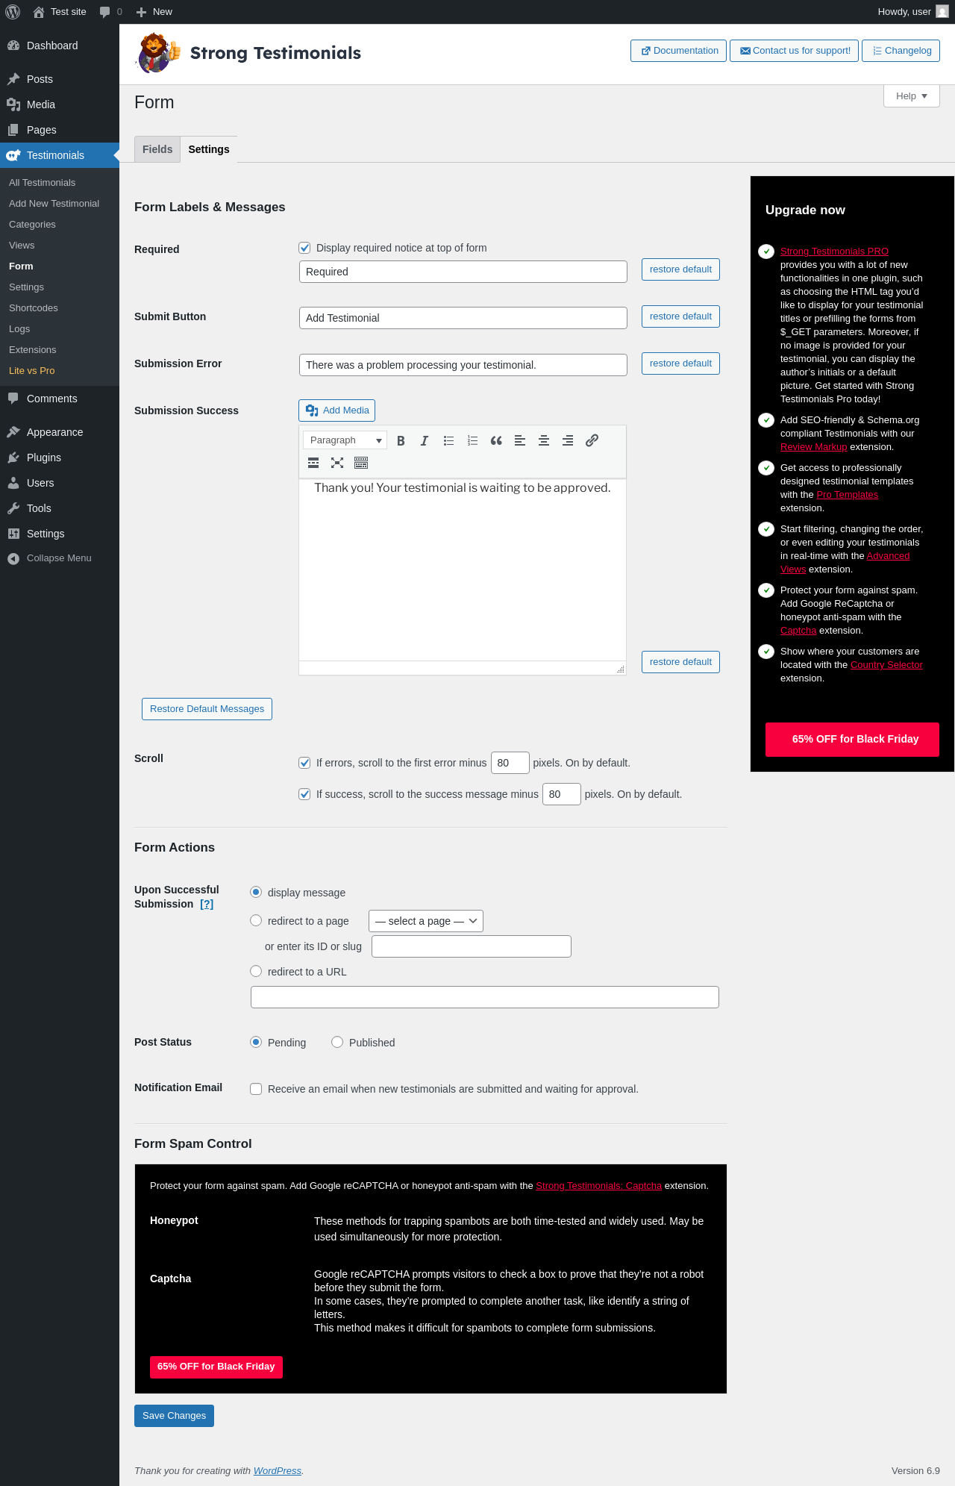Click the Strong Testimonials lion logo
This screenshot has width=955, height=1486.
[158, 53]
